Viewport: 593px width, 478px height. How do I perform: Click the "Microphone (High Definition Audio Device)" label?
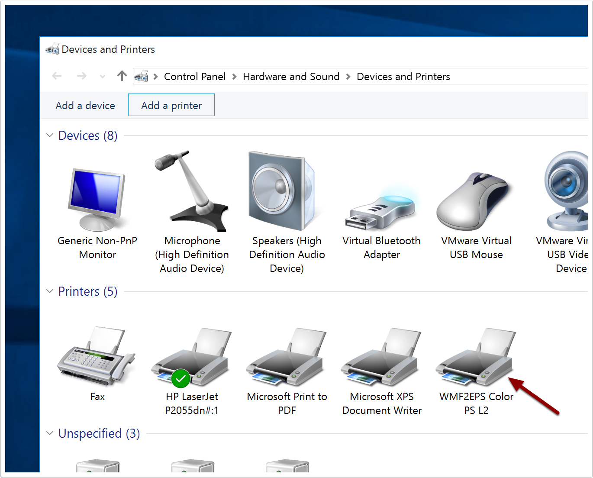click(x=192, y=255)
